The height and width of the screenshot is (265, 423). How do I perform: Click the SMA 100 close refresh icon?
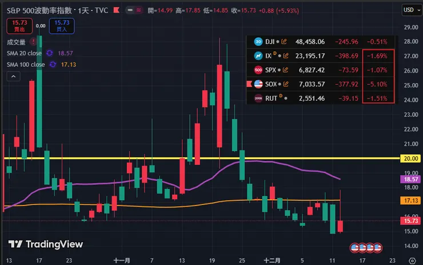coord(53,65)
